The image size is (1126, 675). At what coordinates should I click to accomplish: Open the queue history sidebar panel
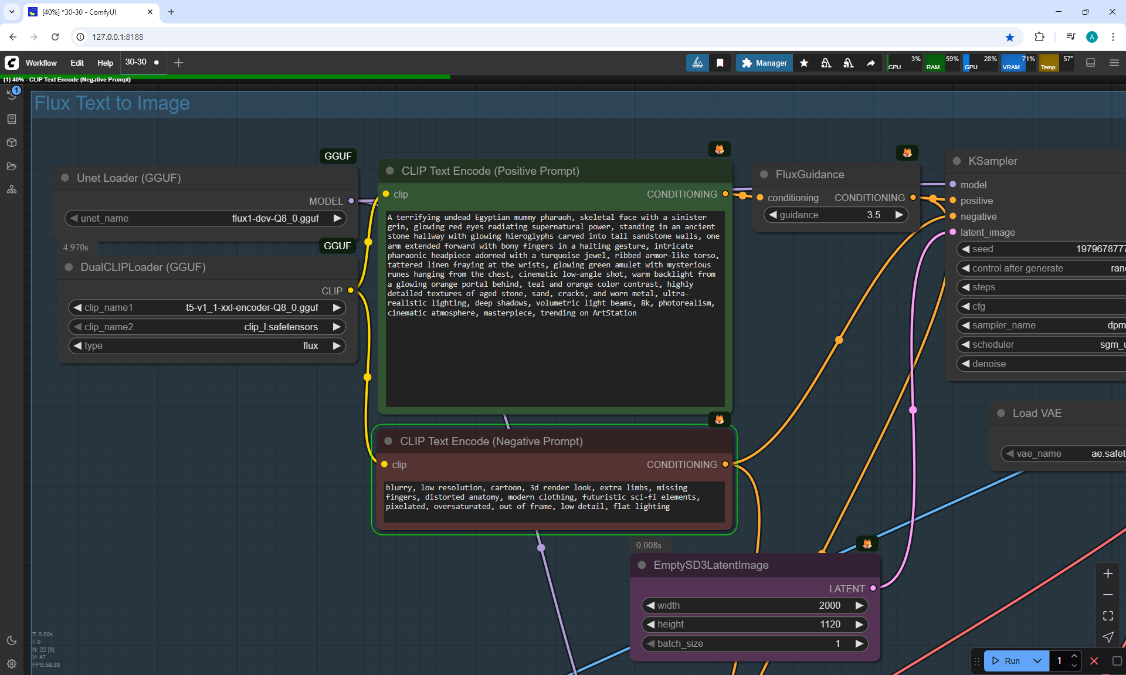tap(12, 94)
